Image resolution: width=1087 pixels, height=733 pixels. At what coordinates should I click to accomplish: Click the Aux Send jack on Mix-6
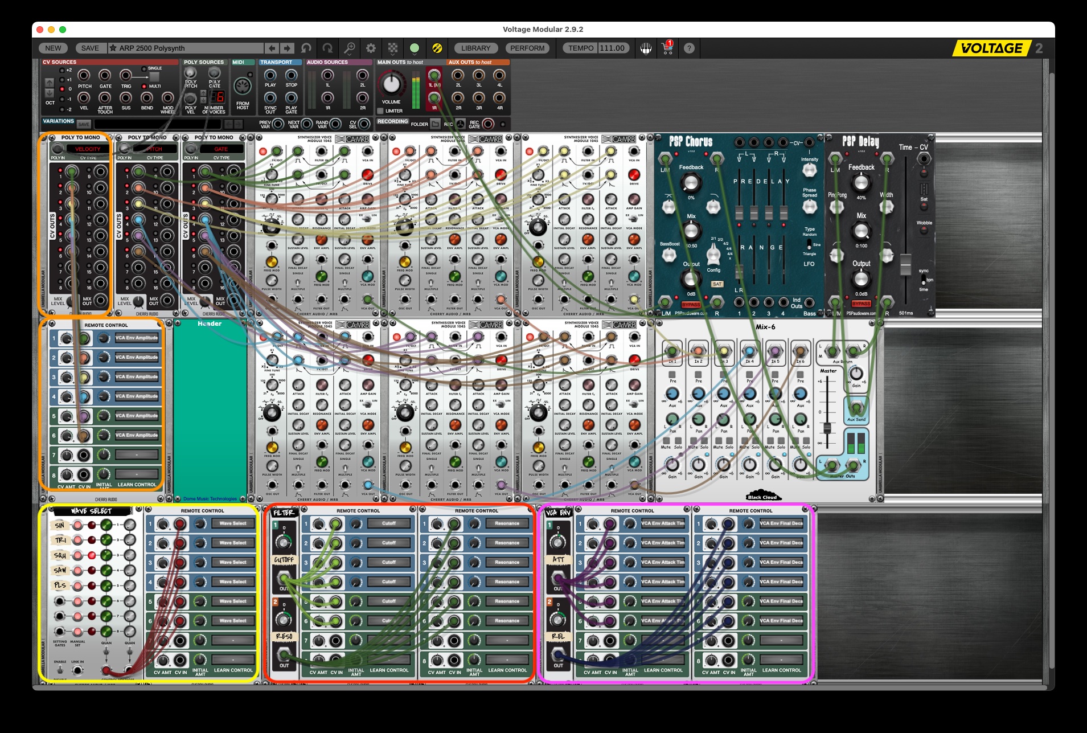point(856,408)
